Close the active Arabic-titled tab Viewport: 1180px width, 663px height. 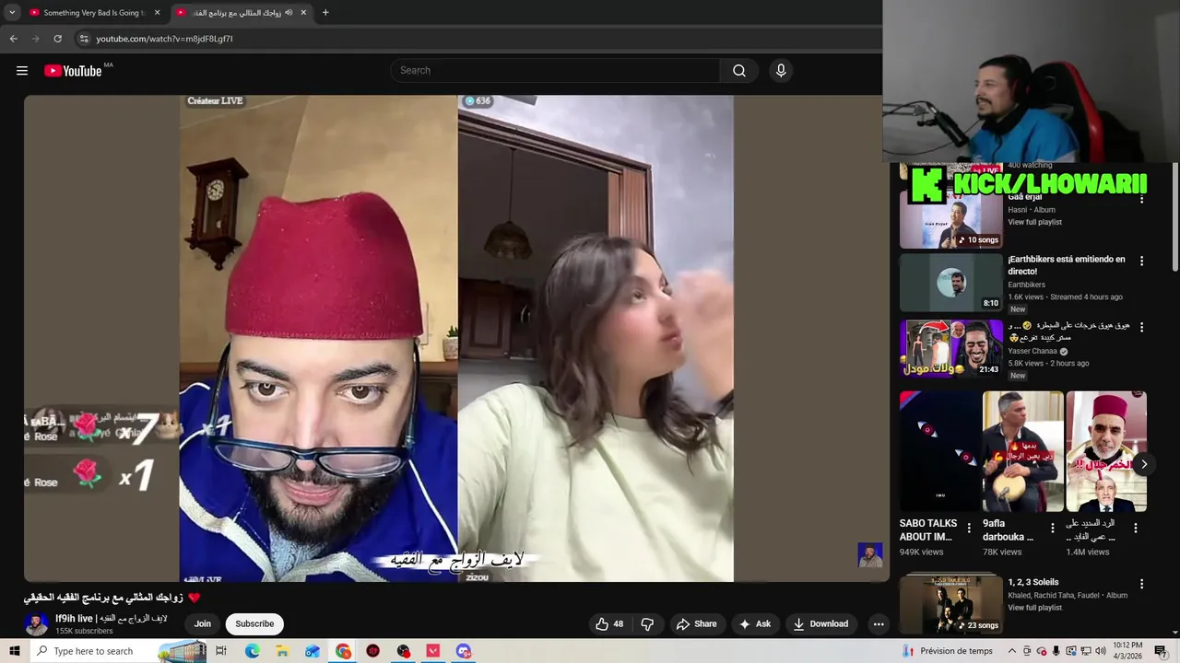[304, 13]
